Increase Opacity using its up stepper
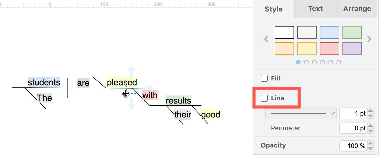The image size is (379, 155). 371,144
